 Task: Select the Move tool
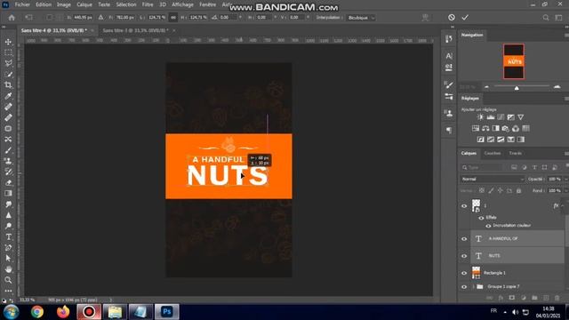8,42
